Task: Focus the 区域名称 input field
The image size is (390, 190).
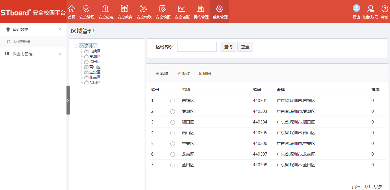Action: [x=197, y=47]
